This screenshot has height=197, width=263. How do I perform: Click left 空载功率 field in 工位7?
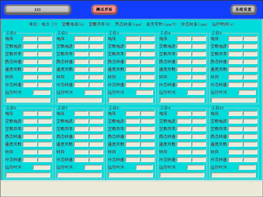click(x=81, y=129)
